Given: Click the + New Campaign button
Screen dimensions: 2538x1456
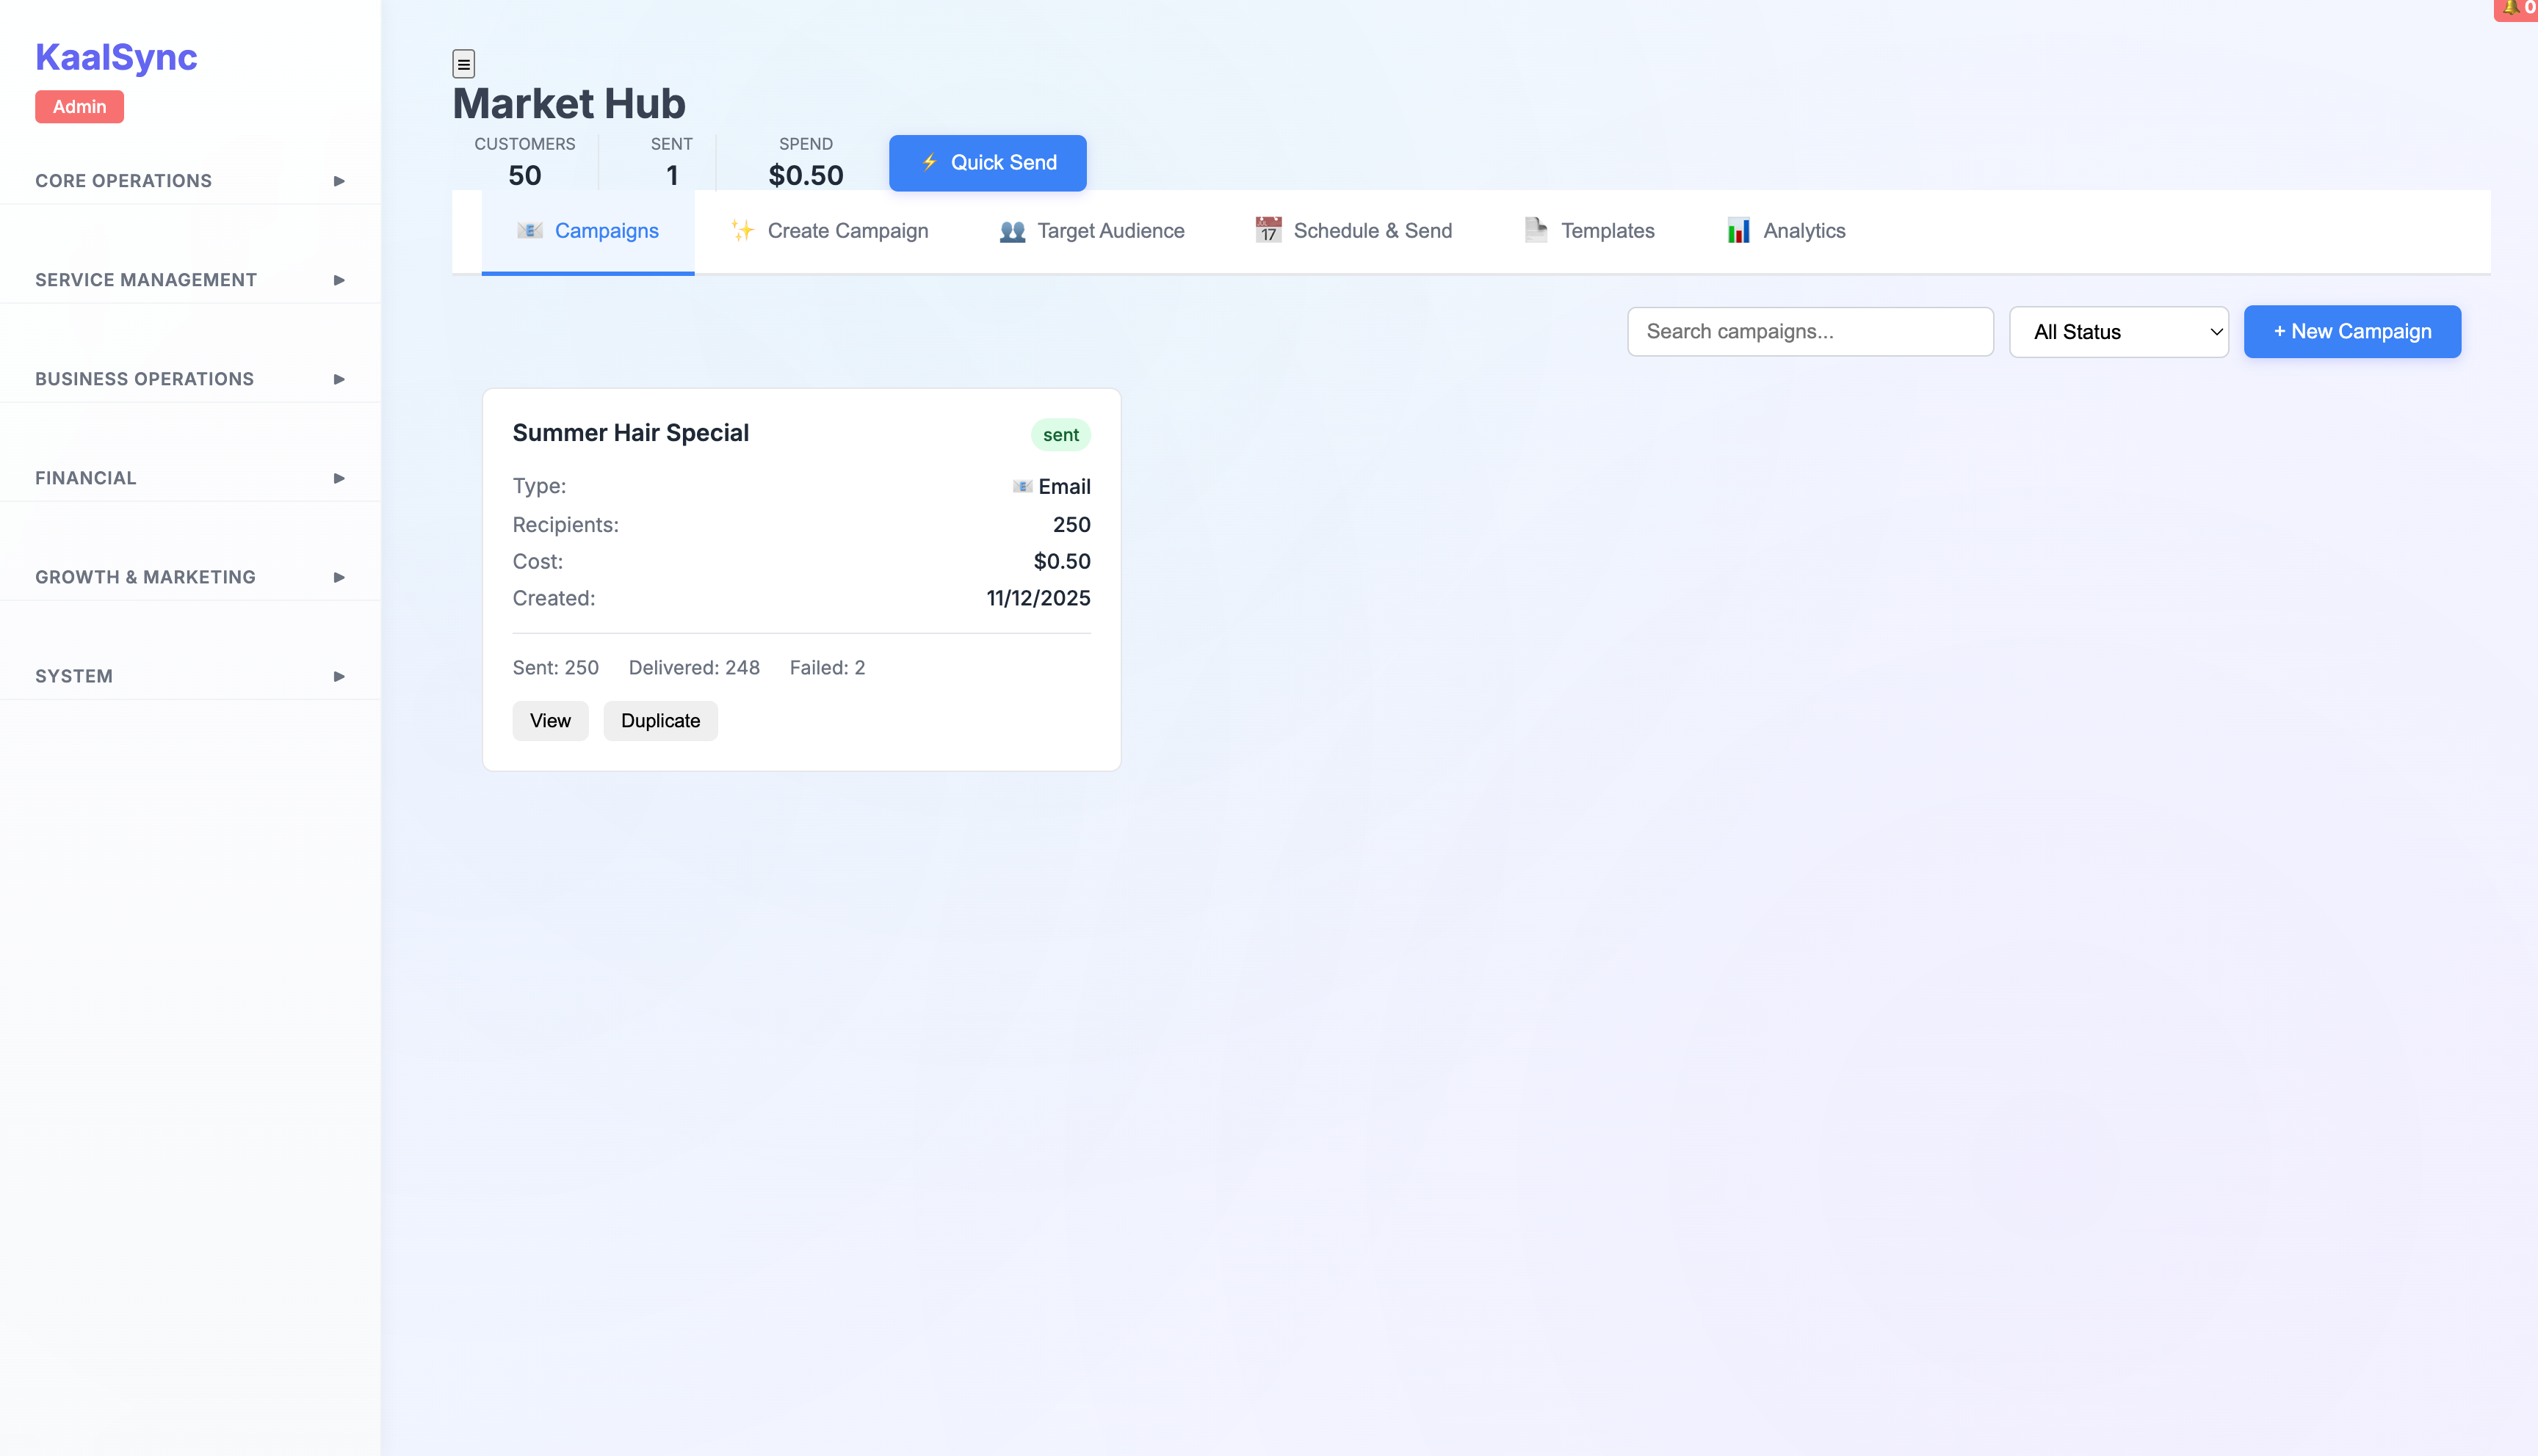Looking at the screenshot, I should (x=2351, y=332).
